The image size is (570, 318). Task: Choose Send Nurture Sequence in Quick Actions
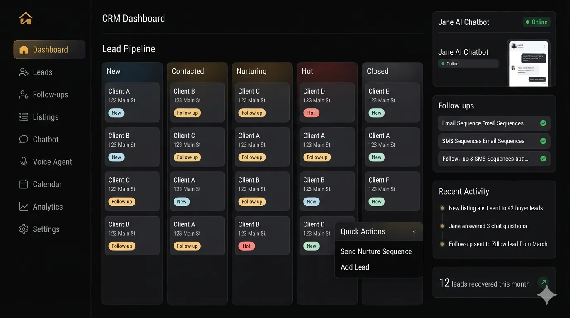[x=376, y=251]
